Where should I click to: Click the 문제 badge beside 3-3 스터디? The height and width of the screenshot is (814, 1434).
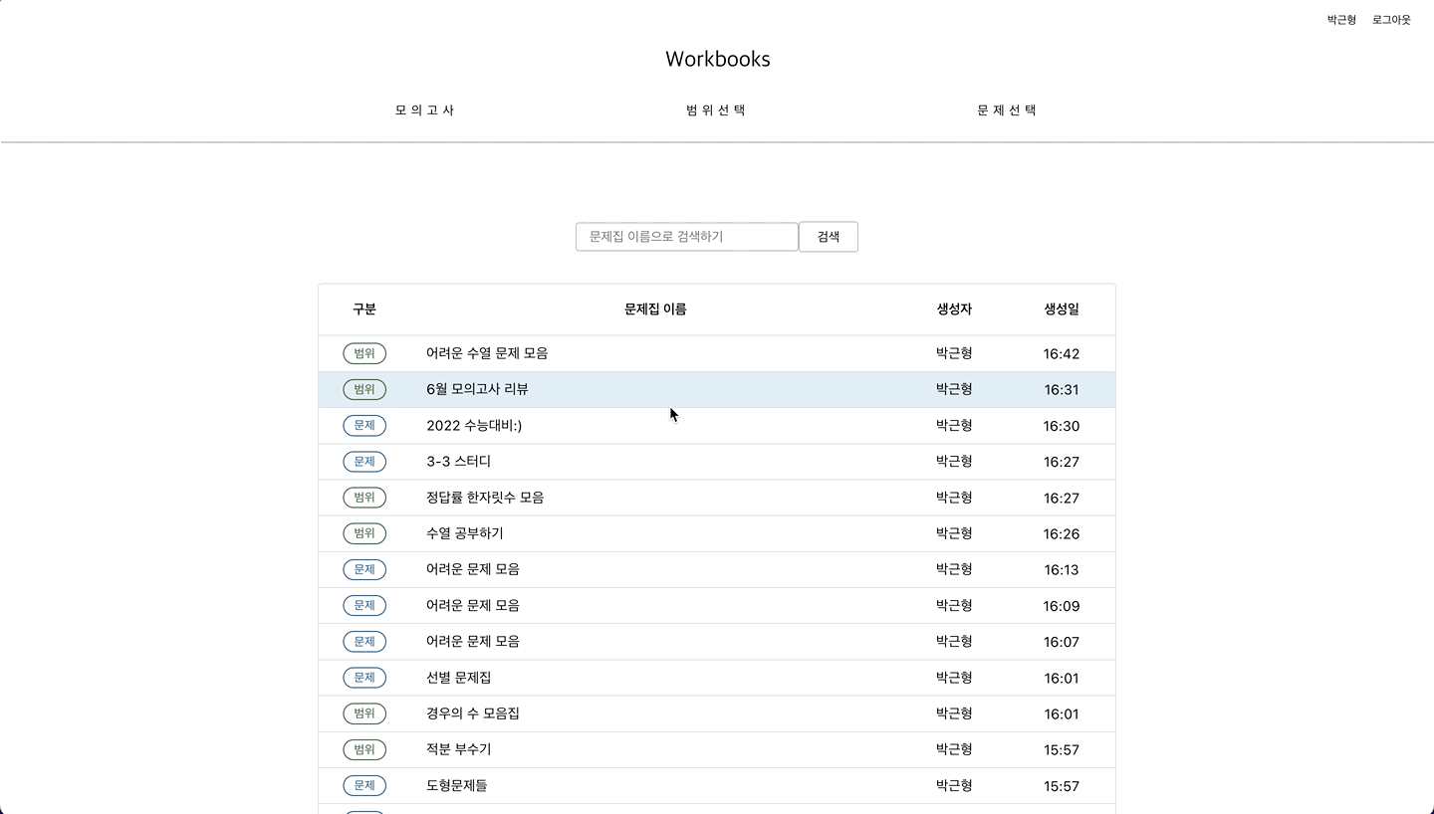point(364,462)
